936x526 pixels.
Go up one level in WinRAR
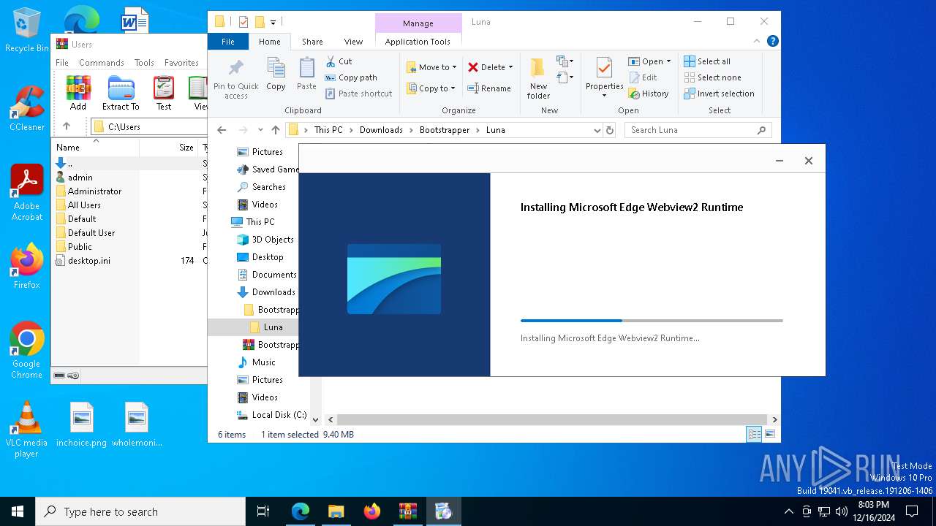pyautogui.click(x=67, y=126)
